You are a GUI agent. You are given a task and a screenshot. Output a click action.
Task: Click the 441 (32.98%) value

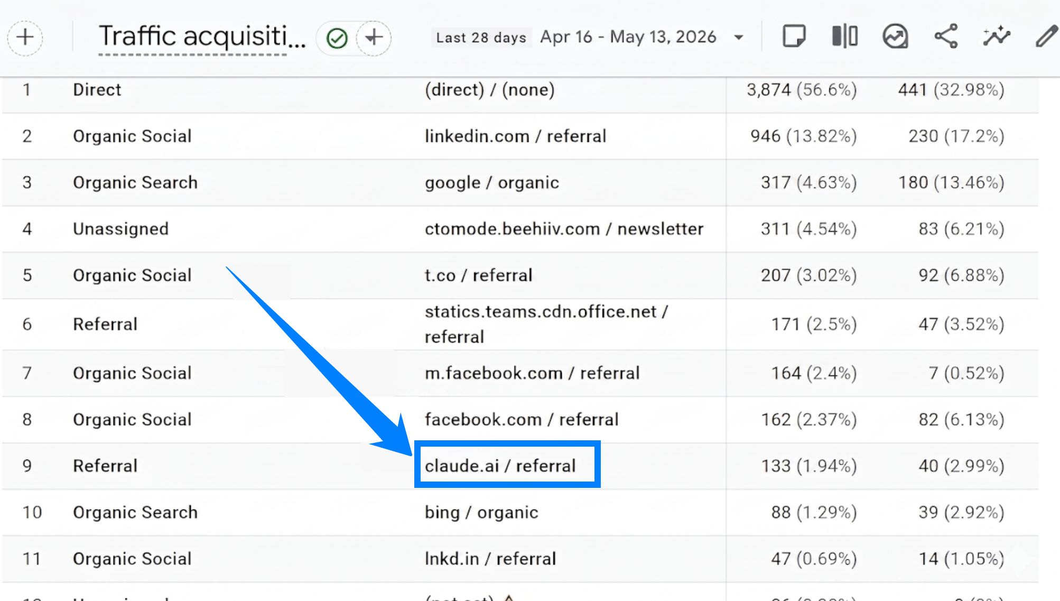[x=951, y=90]
